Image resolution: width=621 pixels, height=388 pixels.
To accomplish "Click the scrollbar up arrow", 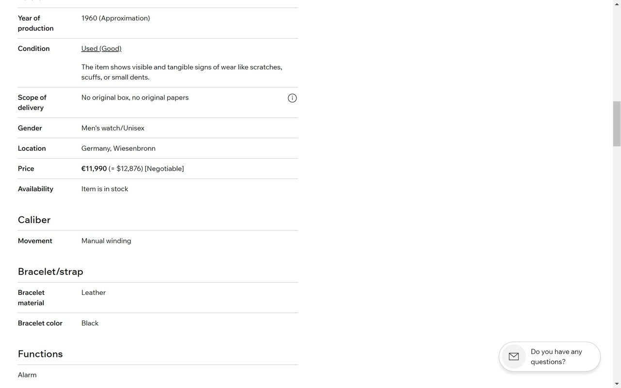I will pyautogui.click(x=617, y=4).
